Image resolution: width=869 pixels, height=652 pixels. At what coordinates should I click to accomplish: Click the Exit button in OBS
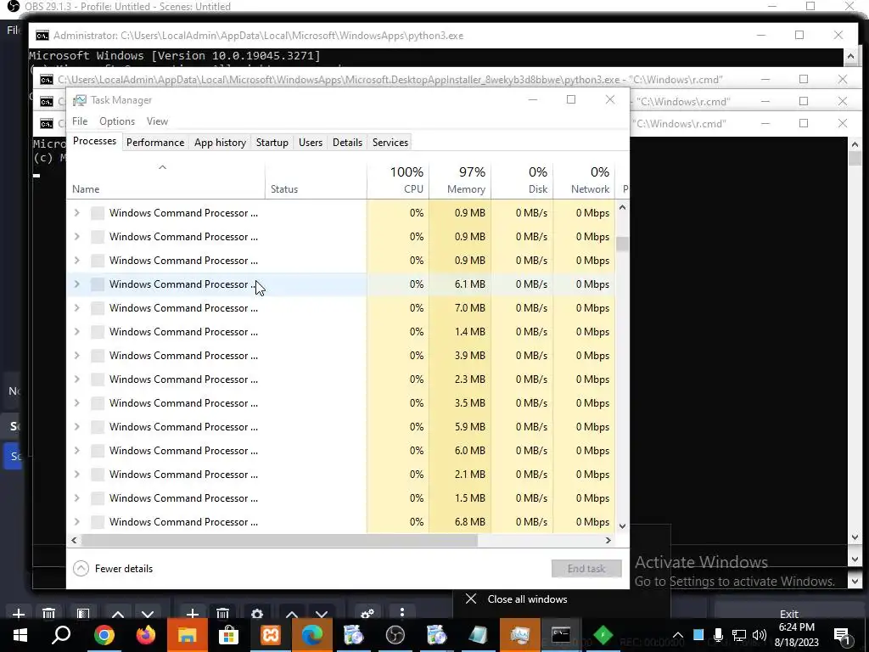(788, 614)
